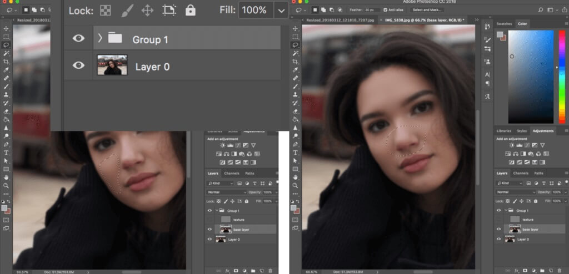Screen dimensions: 569x274
Task: Select the Move tool in right window
Action: (296, 28)
